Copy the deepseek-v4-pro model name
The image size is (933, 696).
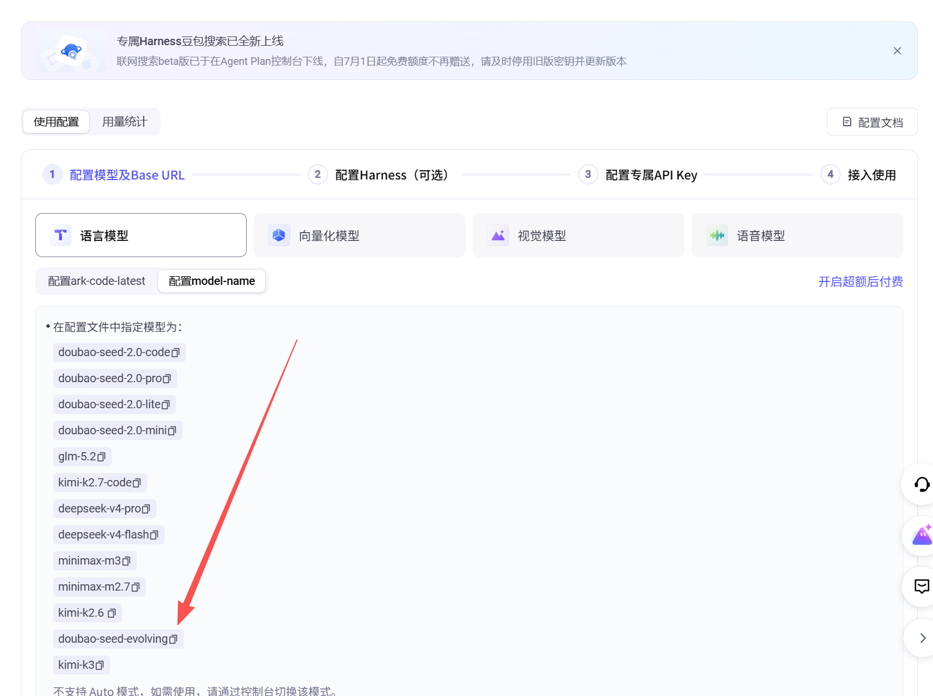tap(146, 509)
